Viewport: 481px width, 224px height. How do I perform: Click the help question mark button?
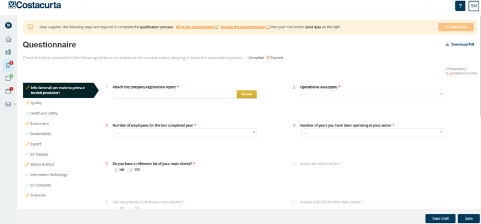(x=460, y=6)
